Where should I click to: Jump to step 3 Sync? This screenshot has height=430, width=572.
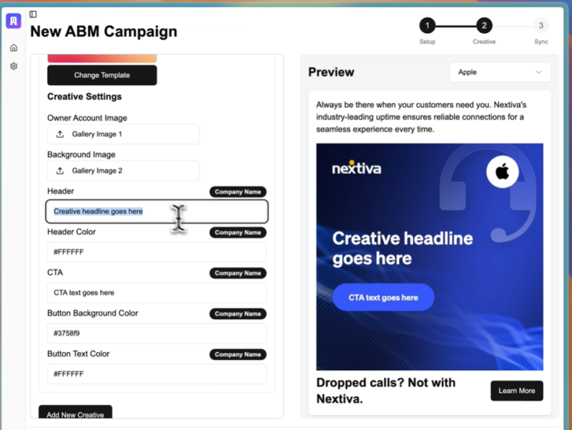541,26
